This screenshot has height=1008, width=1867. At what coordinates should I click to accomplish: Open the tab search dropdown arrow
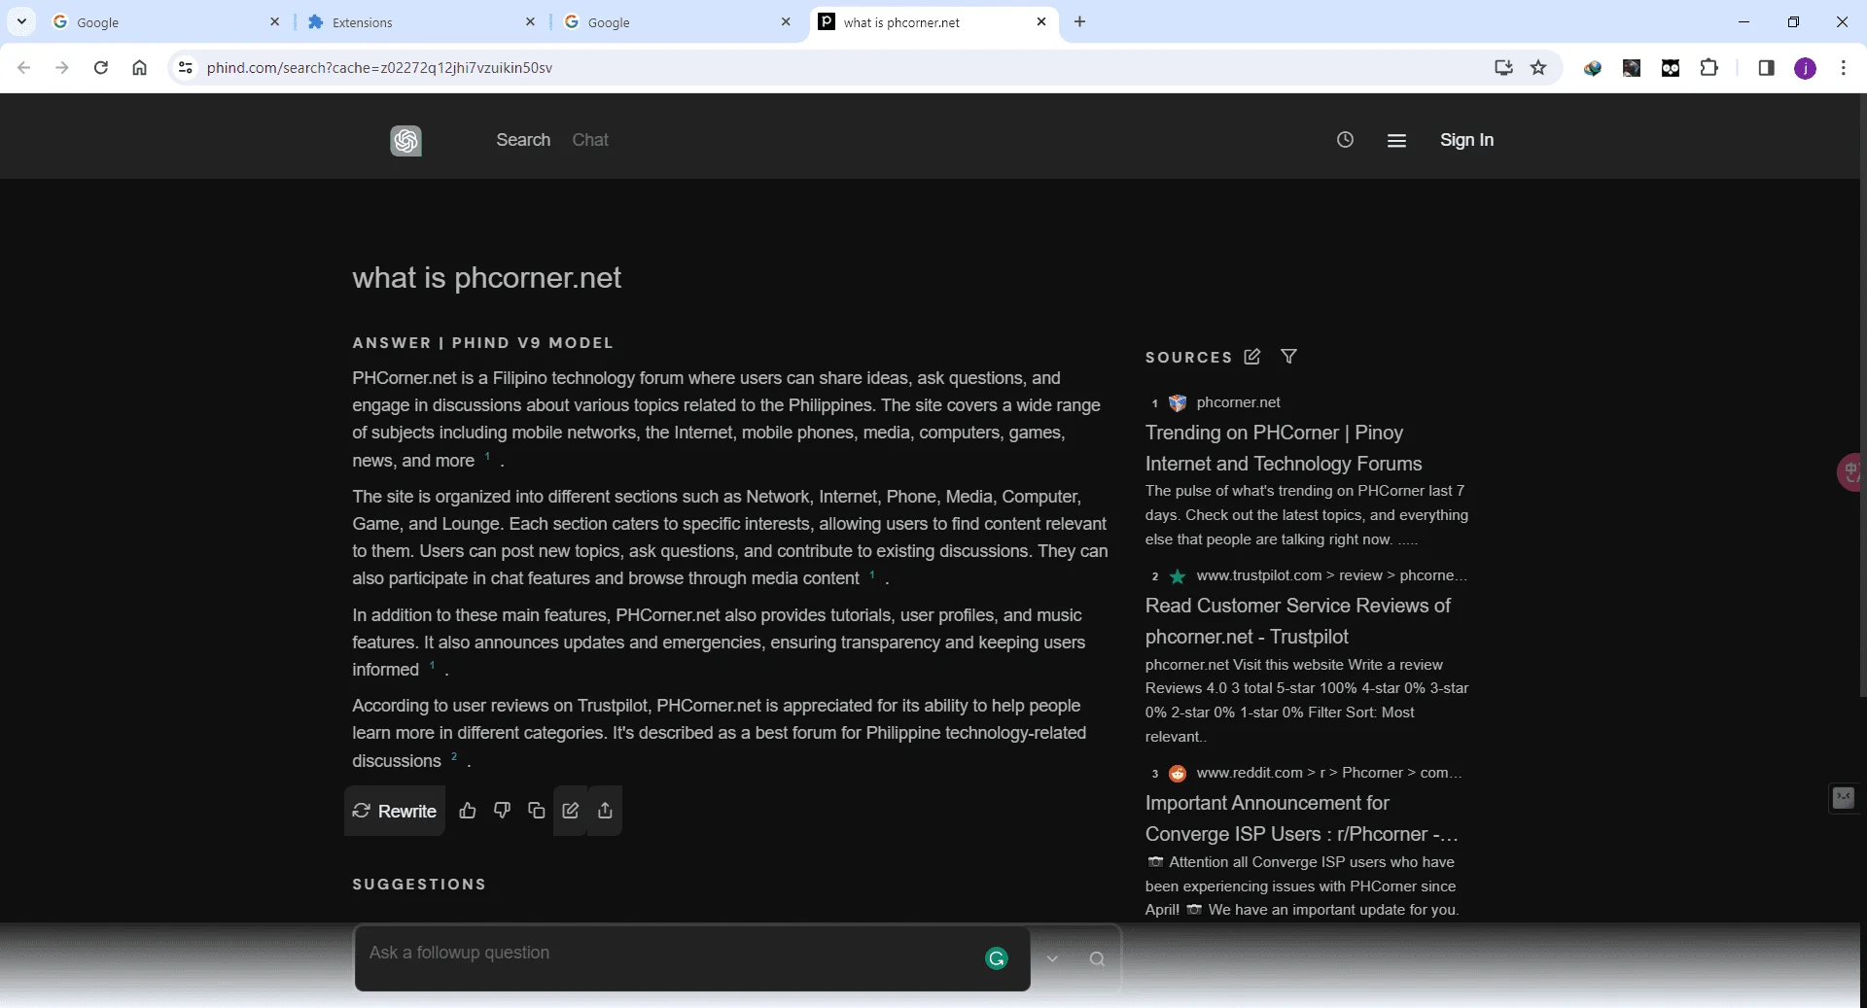pos(21,21)
